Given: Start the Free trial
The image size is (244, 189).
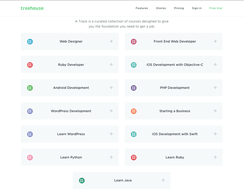Looking at the screenshot, I should click(216, 8).
